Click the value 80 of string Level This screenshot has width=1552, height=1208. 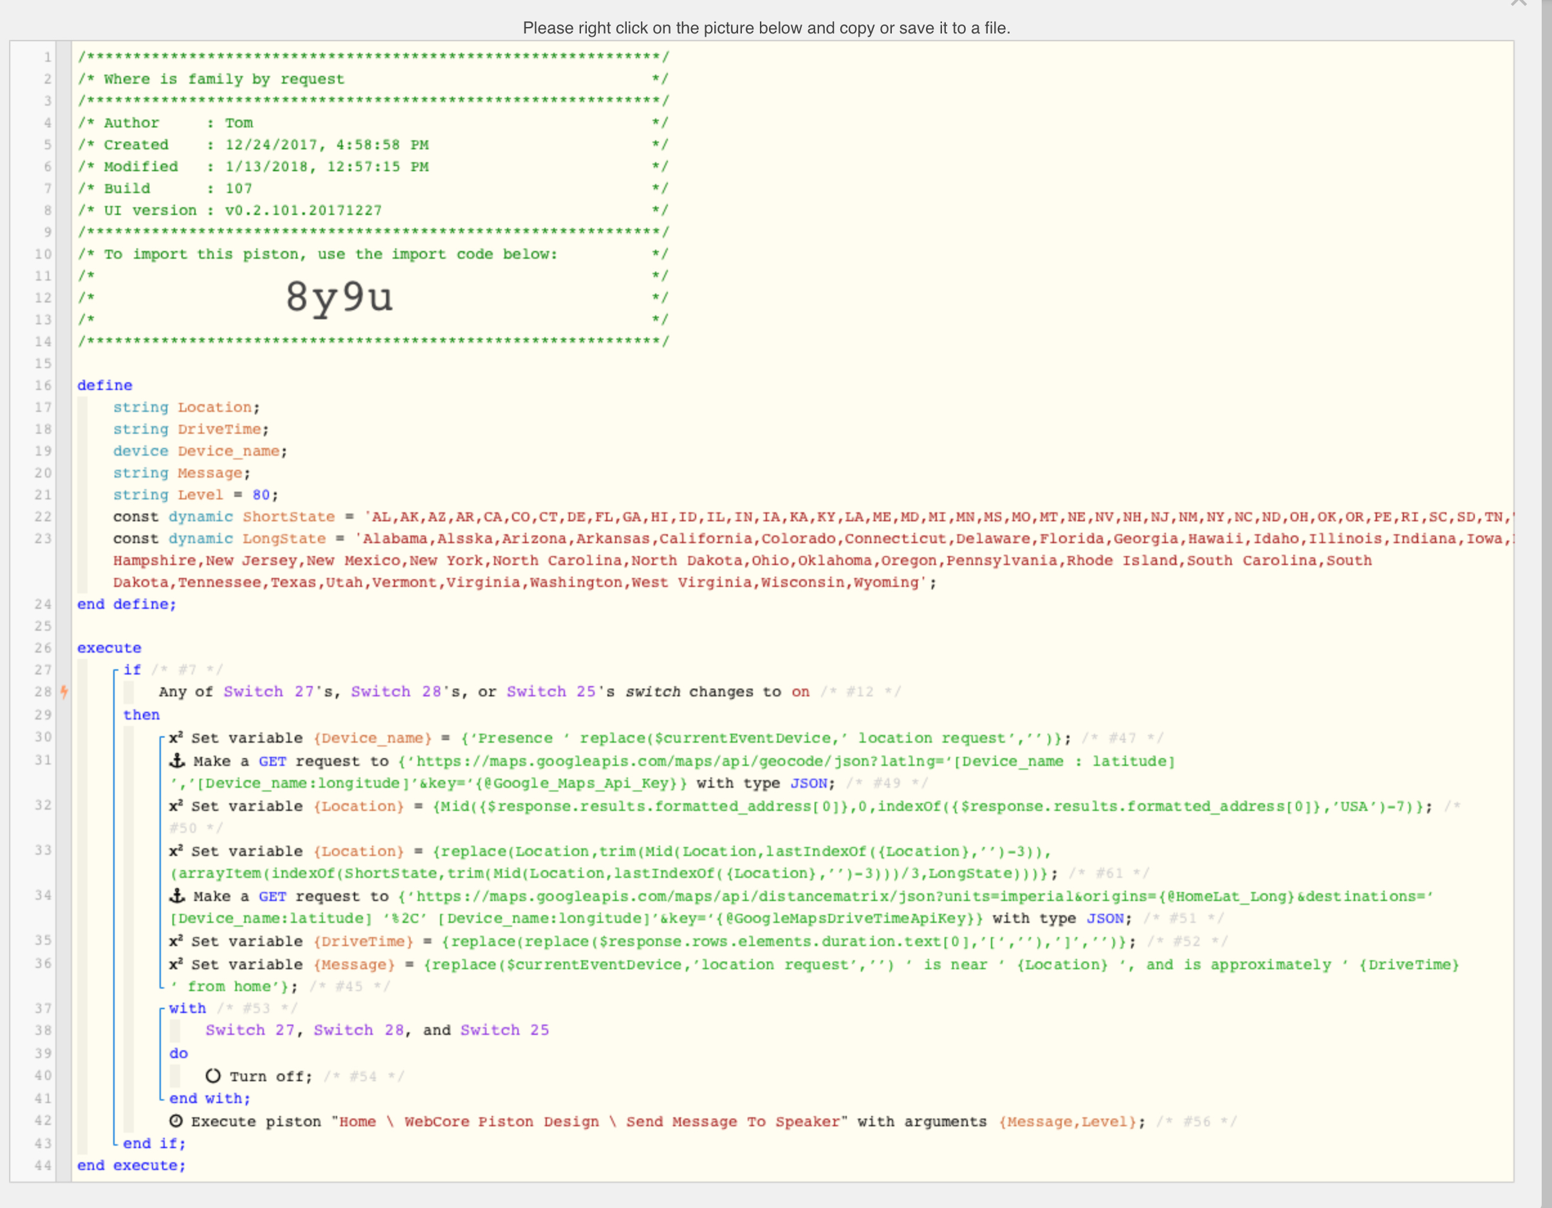pyautogui.click(x=261, y=494)
